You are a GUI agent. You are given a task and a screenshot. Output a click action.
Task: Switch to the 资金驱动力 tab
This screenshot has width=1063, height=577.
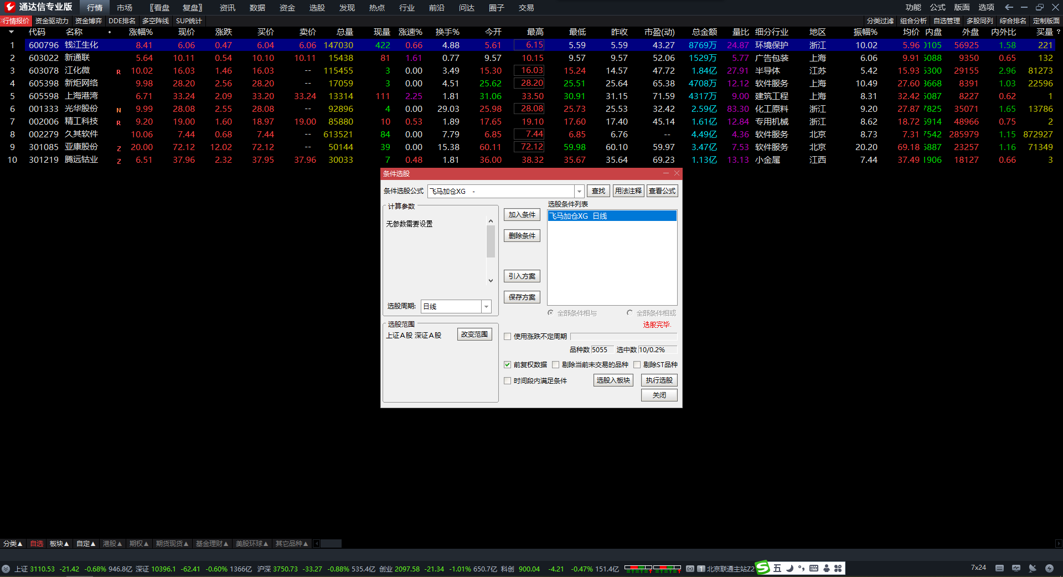coord(52,21)
